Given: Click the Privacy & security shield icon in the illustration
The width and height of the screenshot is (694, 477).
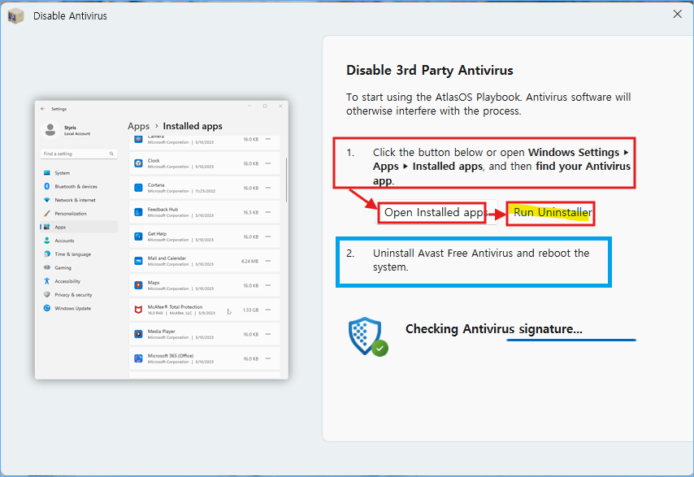Looking at the screenshot, I should point(47,295).
